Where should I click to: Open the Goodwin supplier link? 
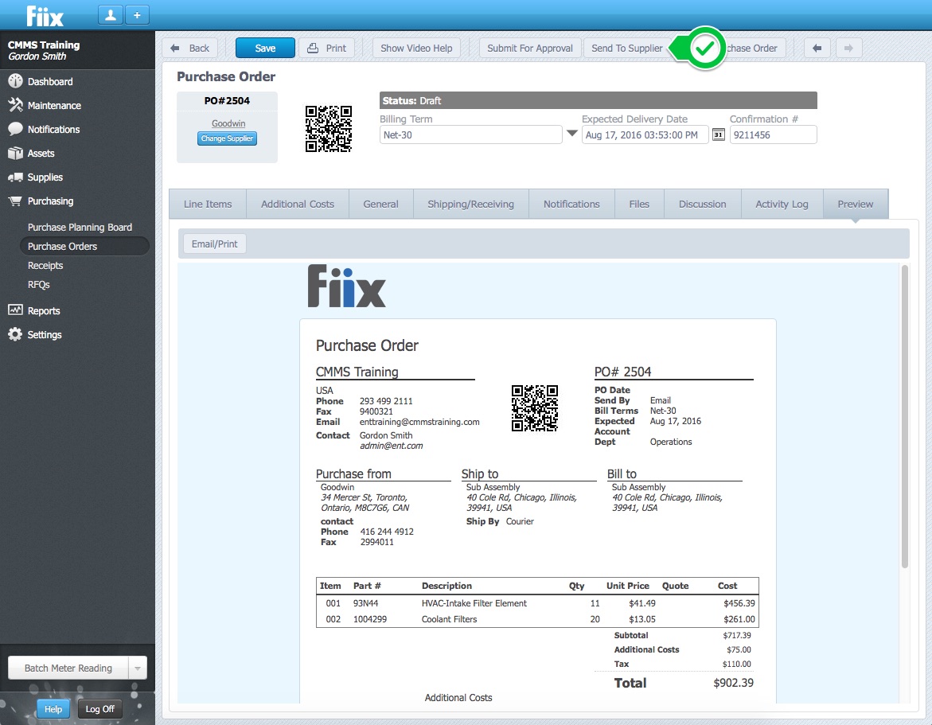click(x=228, y=123)
